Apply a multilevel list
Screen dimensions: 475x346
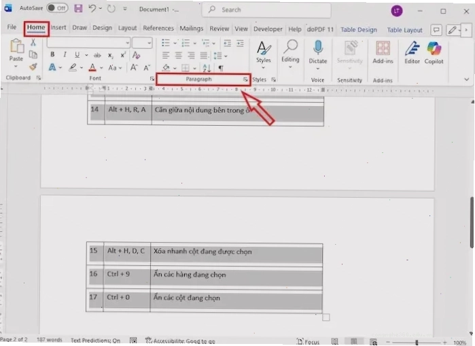pos(206,44)
